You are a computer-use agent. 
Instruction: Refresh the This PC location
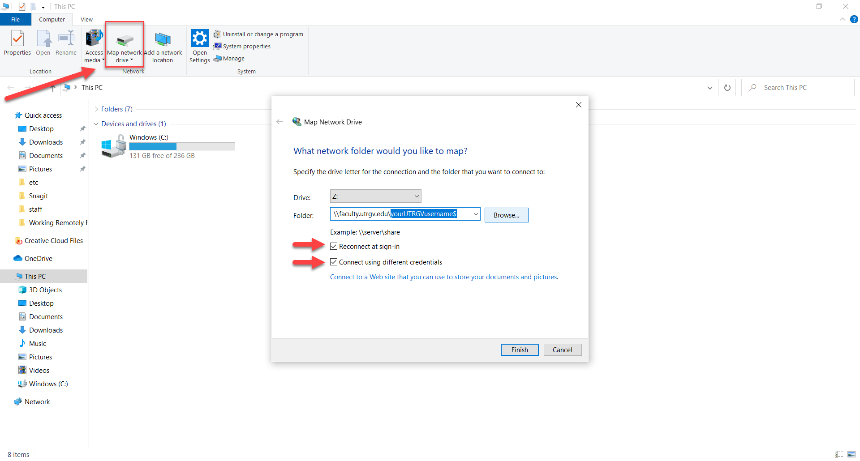[727, 88]
